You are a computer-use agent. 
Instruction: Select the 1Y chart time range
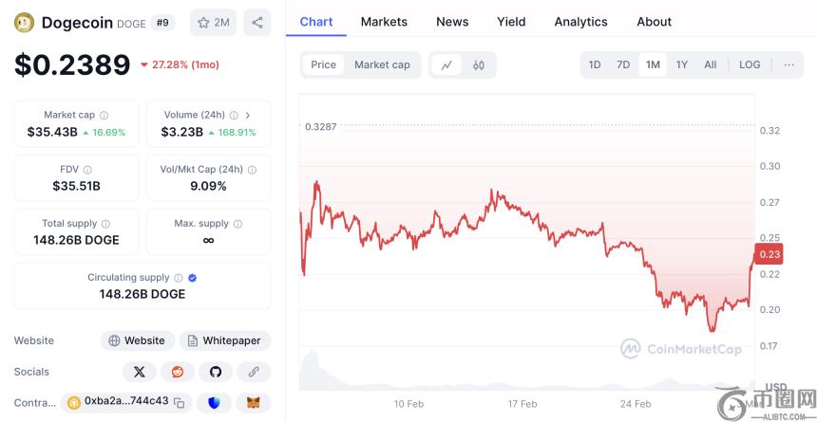coord(681,64)
